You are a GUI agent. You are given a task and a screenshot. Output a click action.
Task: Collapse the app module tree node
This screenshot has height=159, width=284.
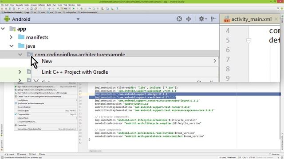pos(3,29)
